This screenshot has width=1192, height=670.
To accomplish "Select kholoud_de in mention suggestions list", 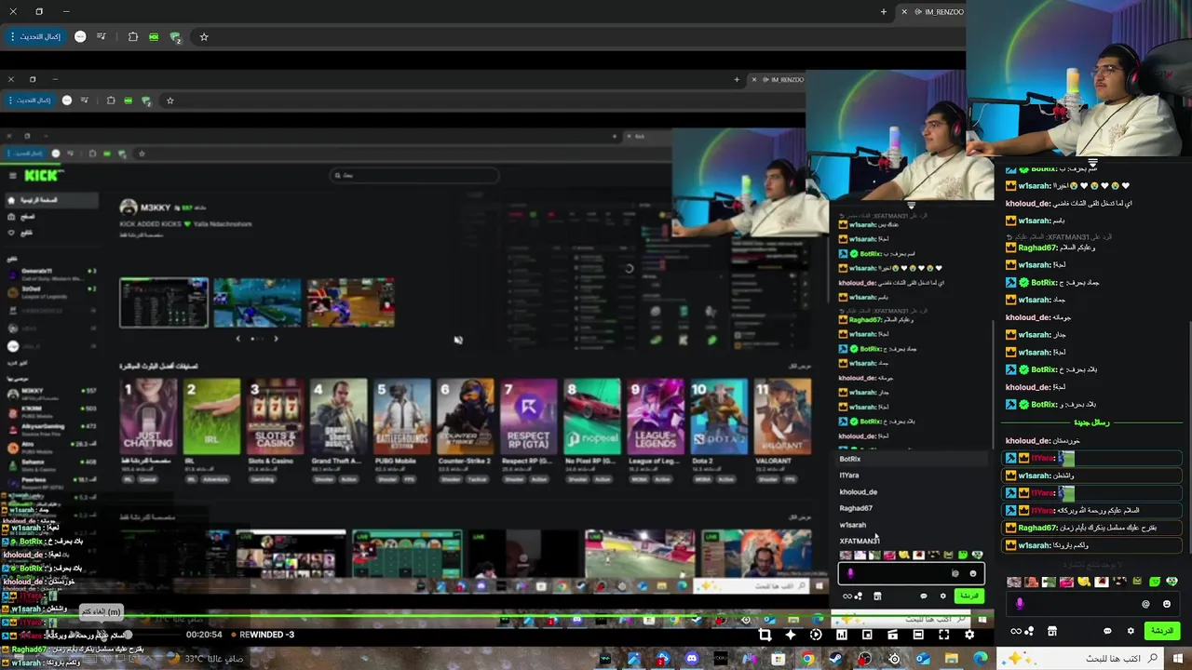I will click(x=910, y=492).
